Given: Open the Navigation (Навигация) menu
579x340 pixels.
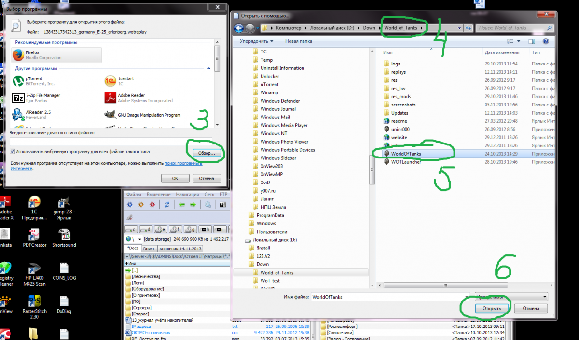Looking at the screenshot, I should tap(187, 194).
